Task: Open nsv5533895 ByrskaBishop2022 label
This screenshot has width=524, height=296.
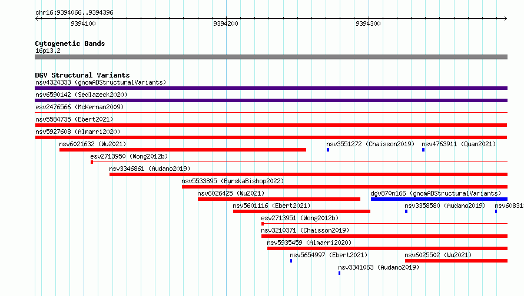Action: pos(233,181)
